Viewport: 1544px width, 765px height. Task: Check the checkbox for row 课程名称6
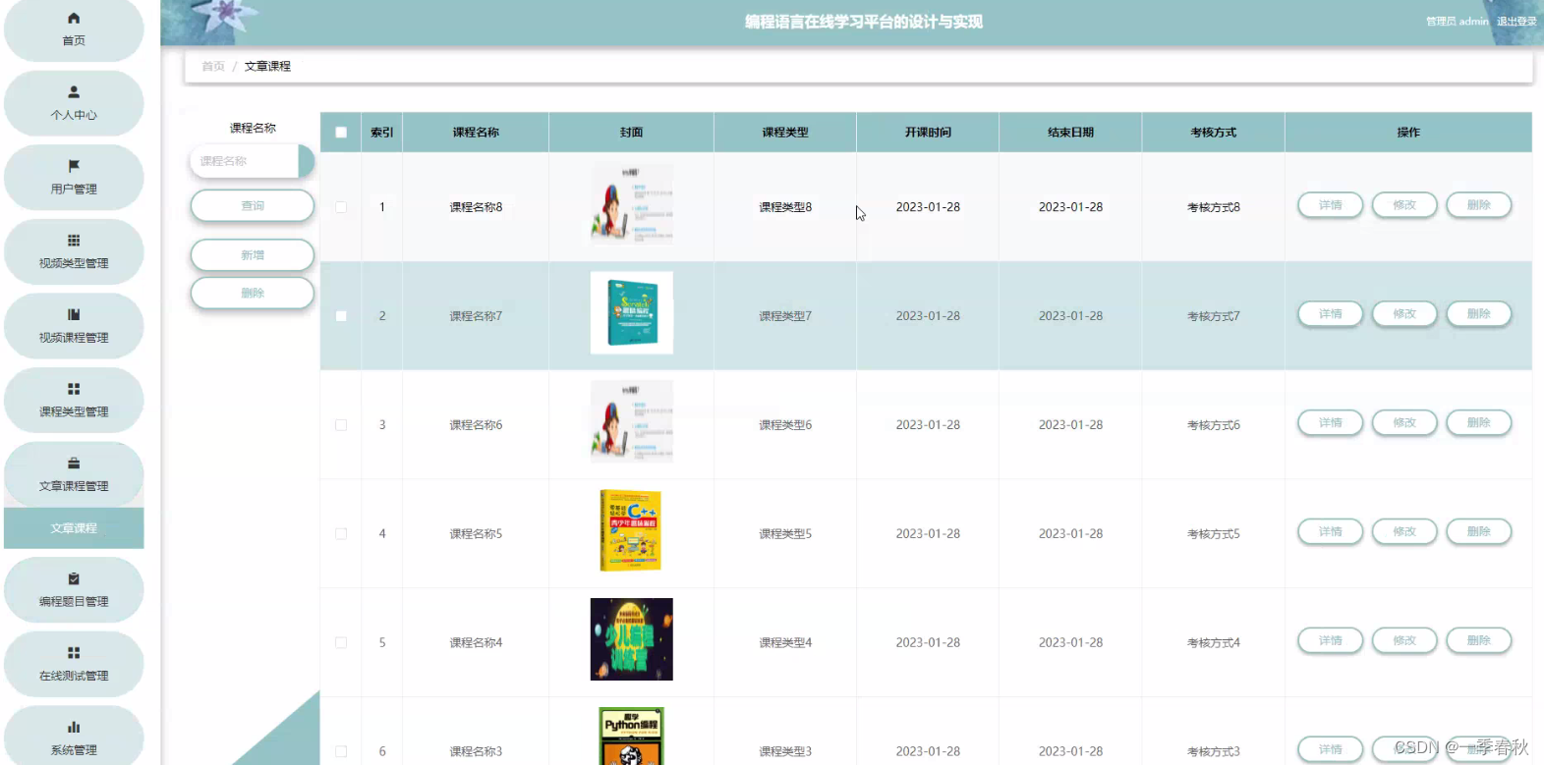[341, 425]
